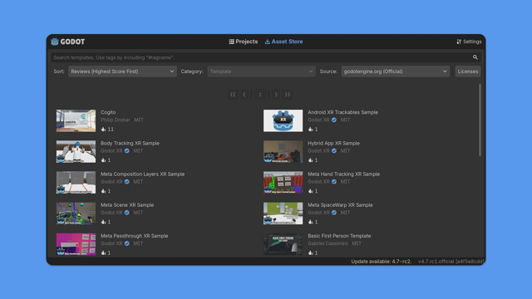Click the Cogito thumbs-up icon with 11
The height and width of the screenshot is (299, 532).
[103, 130]
